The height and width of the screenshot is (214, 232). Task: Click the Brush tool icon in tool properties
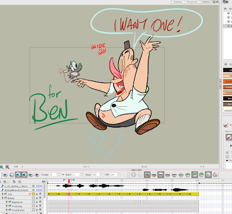tap(226, 125)
